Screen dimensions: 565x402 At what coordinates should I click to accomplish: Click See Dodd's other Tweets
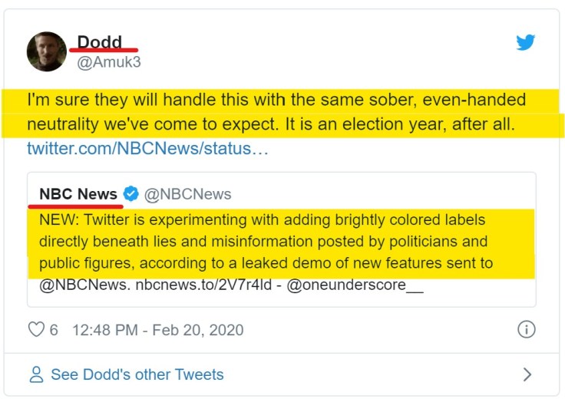137,375
